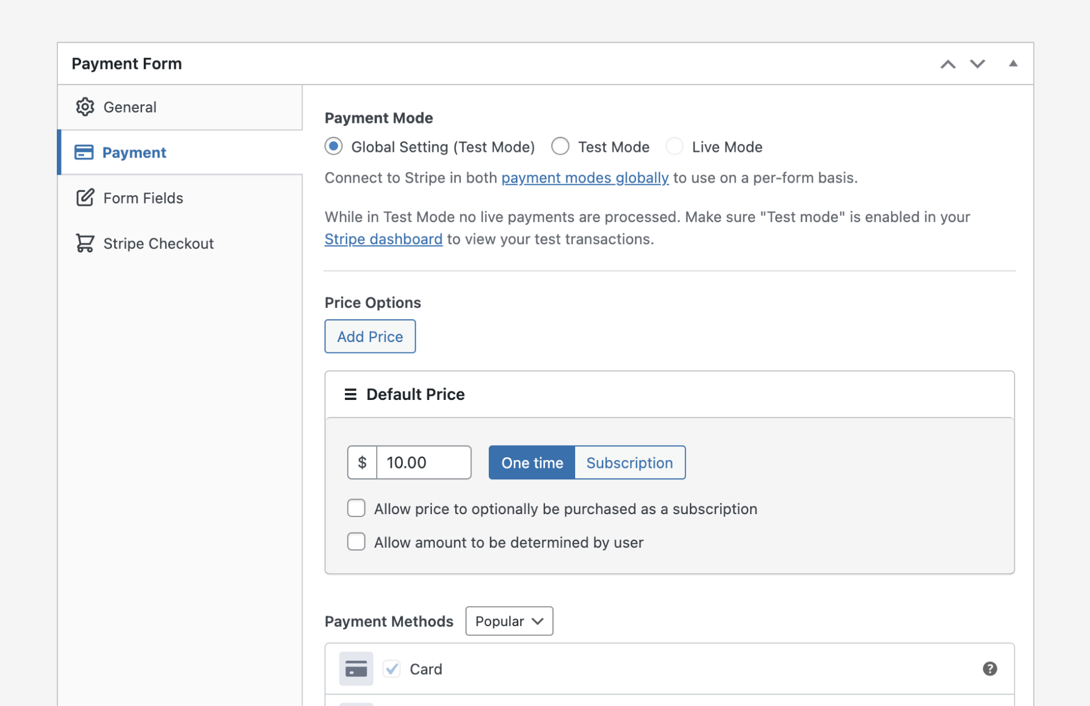Switch to Form Fields tab

point(180,198)
